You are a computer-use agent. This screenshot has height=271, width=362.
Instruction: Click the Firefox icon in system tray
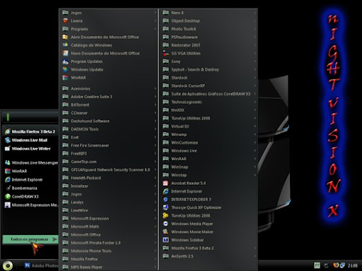336,265
